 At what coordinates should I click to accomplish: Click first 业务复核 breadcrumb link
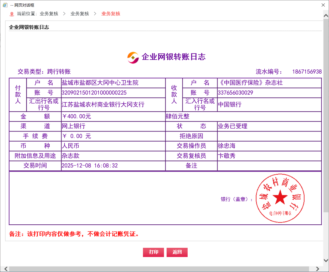pyautogui.click(x=49, y=14)
